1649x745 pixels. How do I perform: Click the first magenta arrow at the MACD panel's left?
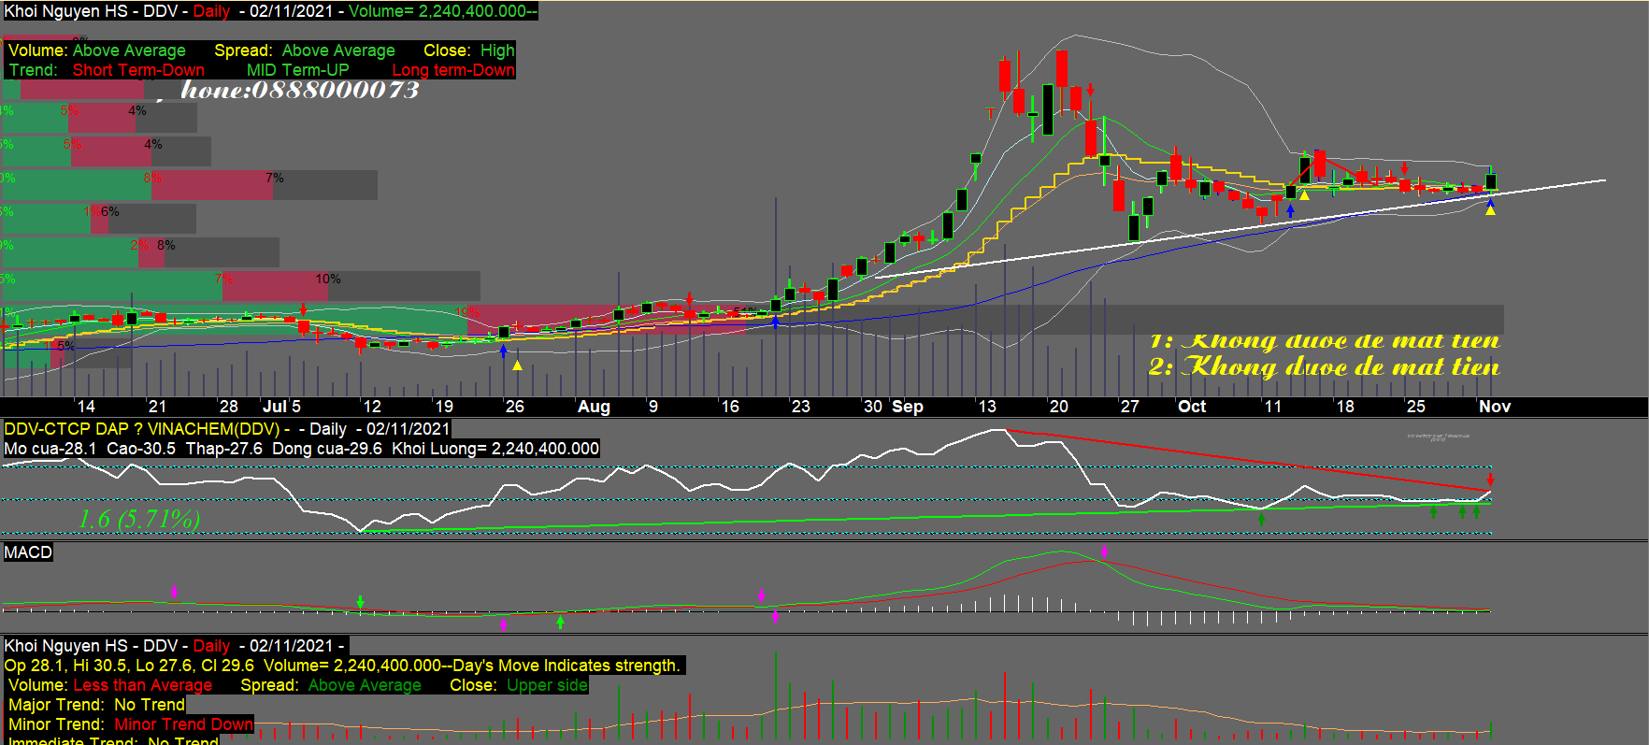(x=174, y=592)
